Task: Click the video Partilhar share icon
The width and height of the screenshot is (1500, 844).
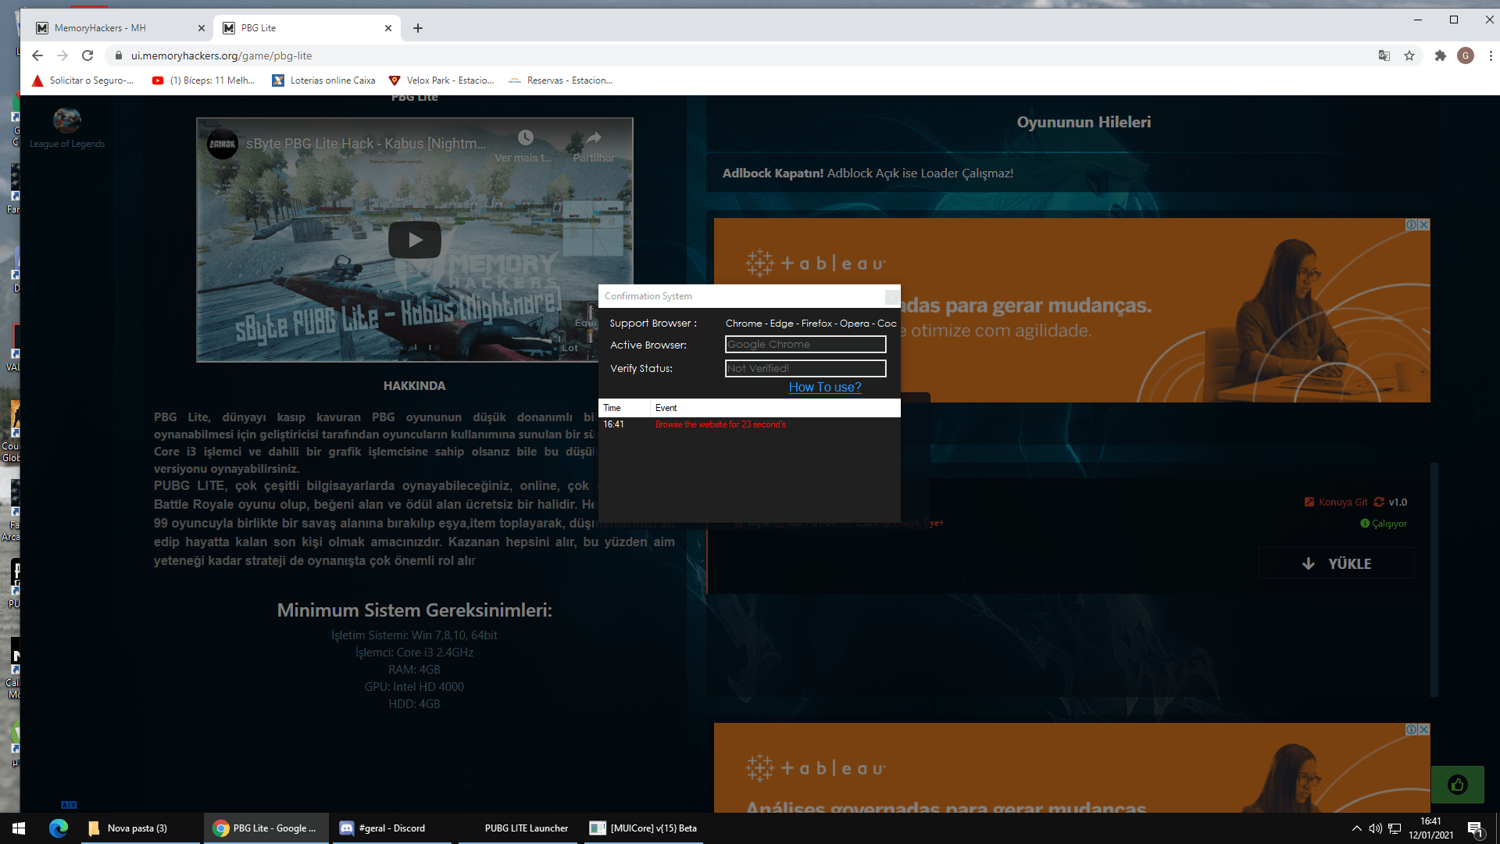Action: (x=594, y=138)
